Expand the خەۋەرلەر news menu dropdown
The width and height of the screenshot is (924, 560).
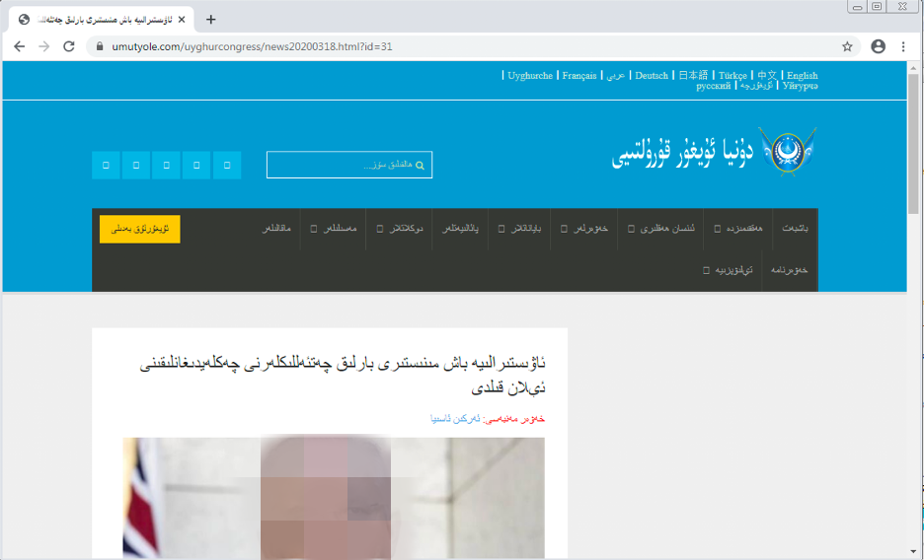[x=584, y=228]
